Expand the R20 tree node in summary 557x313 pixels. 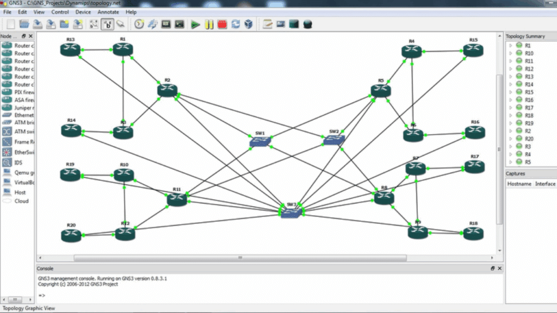tap(511, 139)
